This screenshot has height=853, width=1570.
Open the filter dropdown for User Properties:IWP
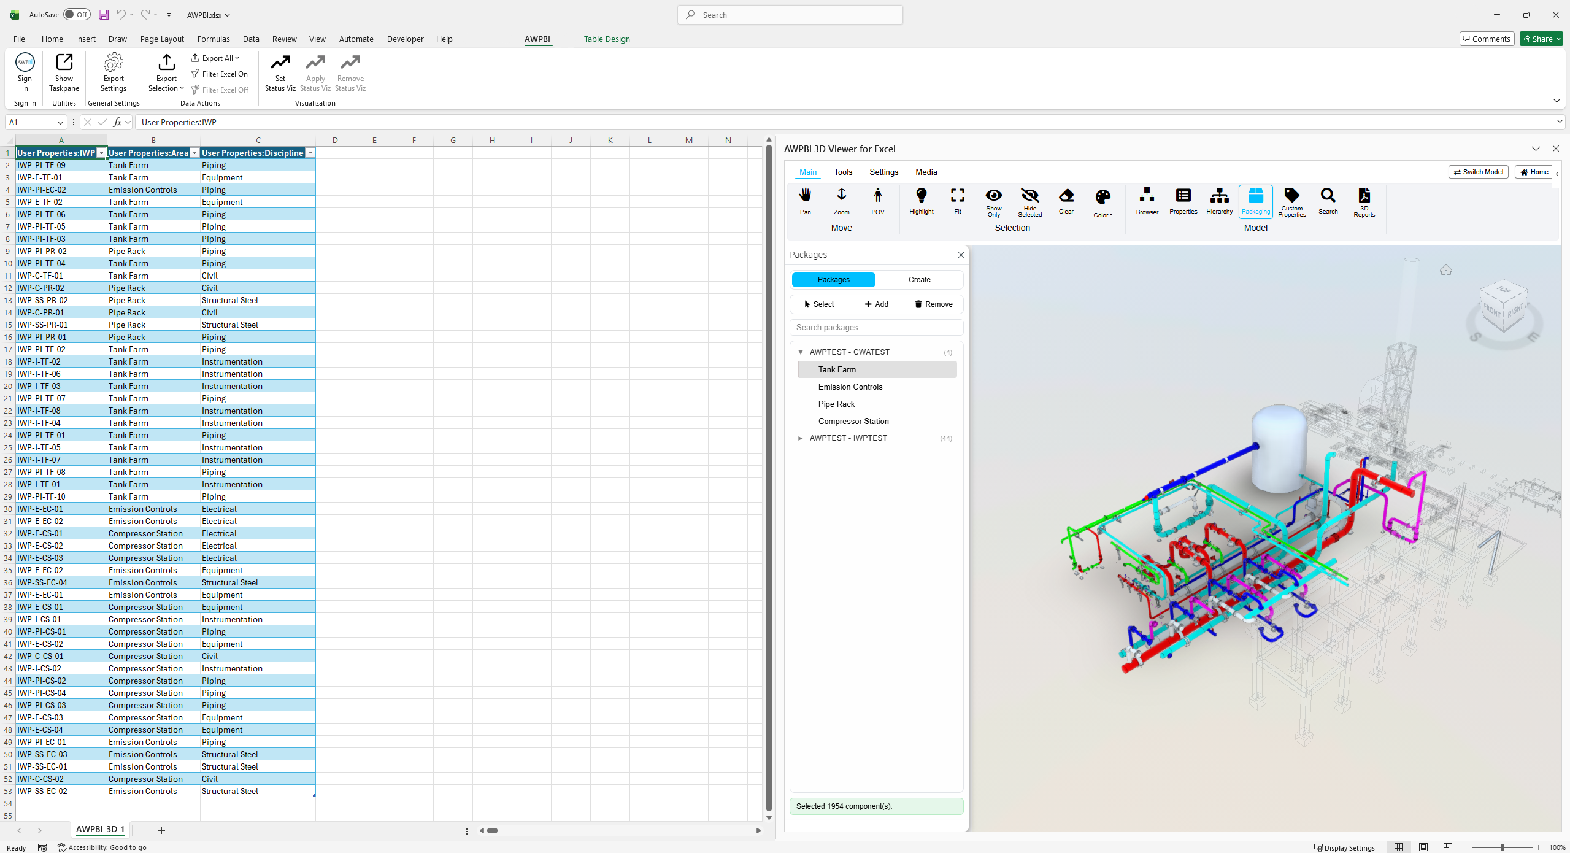(102, 153)
